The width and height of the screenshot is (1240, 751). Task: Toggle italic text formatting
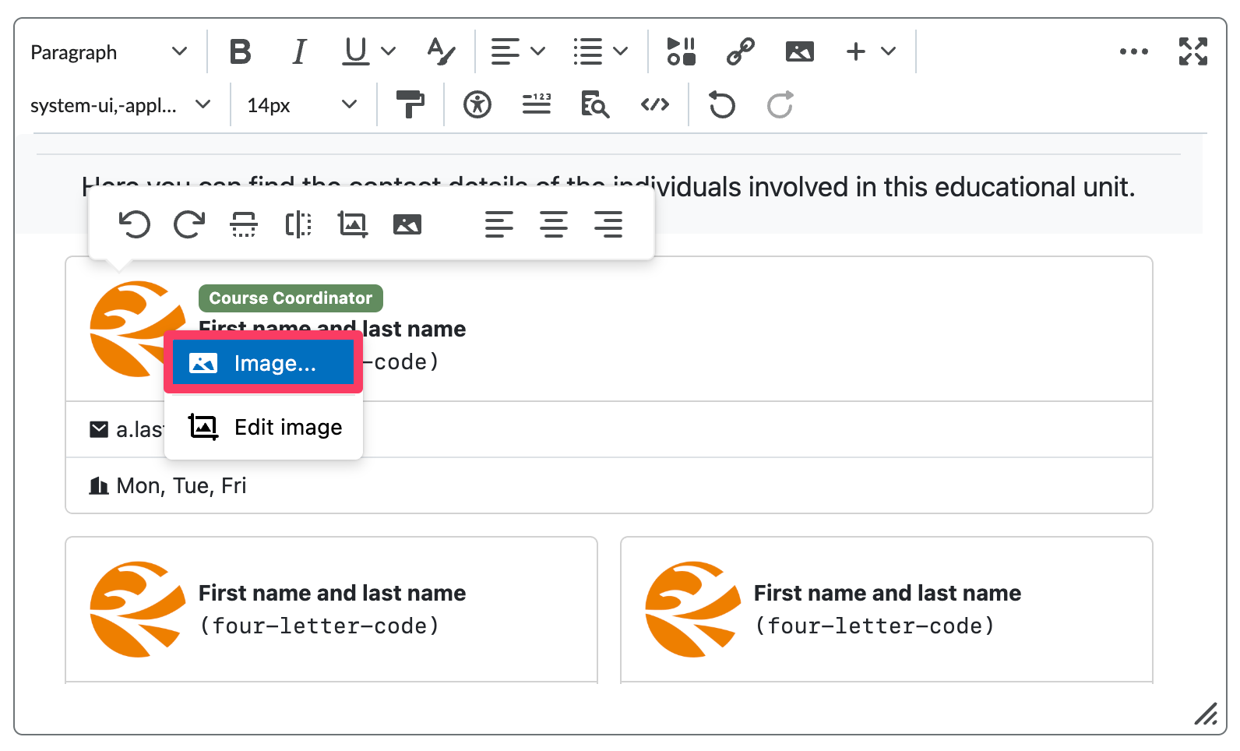click(298, 52)
